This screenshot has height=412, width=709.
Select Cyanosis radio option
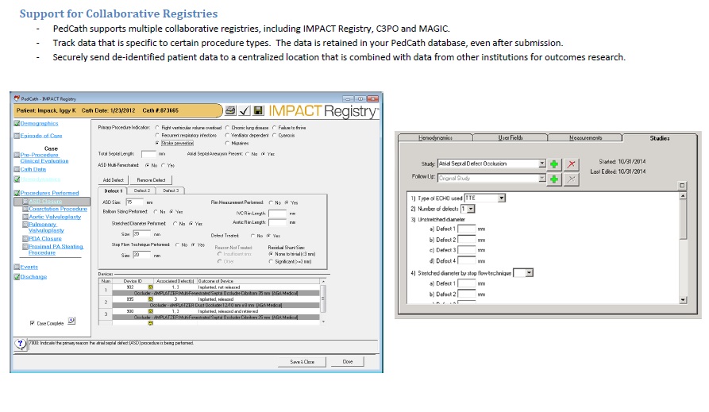pos(274,135)
